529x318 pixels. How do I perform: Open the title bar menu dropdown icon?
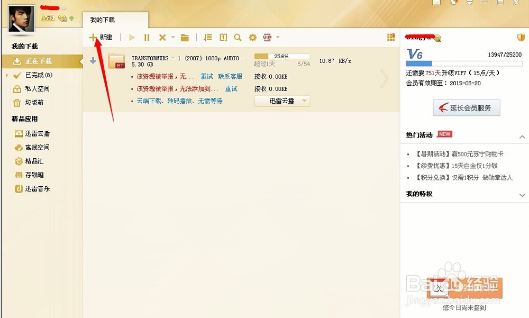(x=469, y=3)
